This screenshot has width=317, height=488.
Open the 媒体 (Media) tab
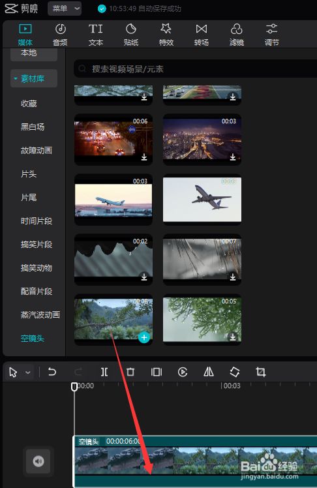[25, 35]
